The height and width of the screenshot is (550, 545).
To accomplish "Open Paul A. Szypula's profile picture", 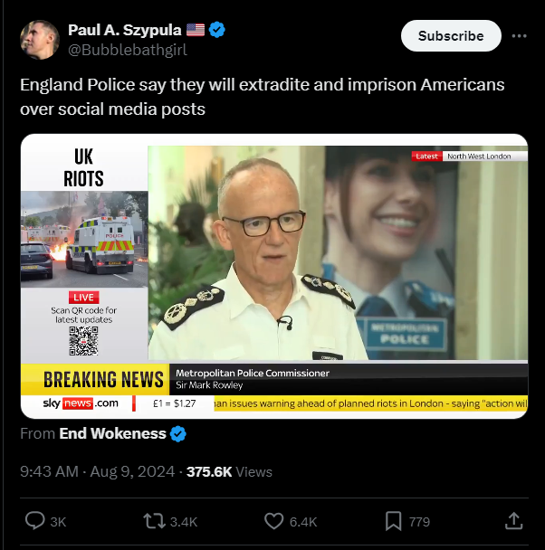I will pyautogui.click(x=40, y=40).
